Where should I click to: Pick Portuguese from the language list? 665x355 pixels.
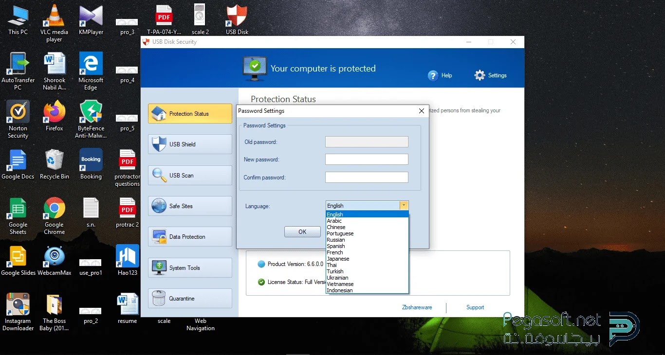click(367, 233)
